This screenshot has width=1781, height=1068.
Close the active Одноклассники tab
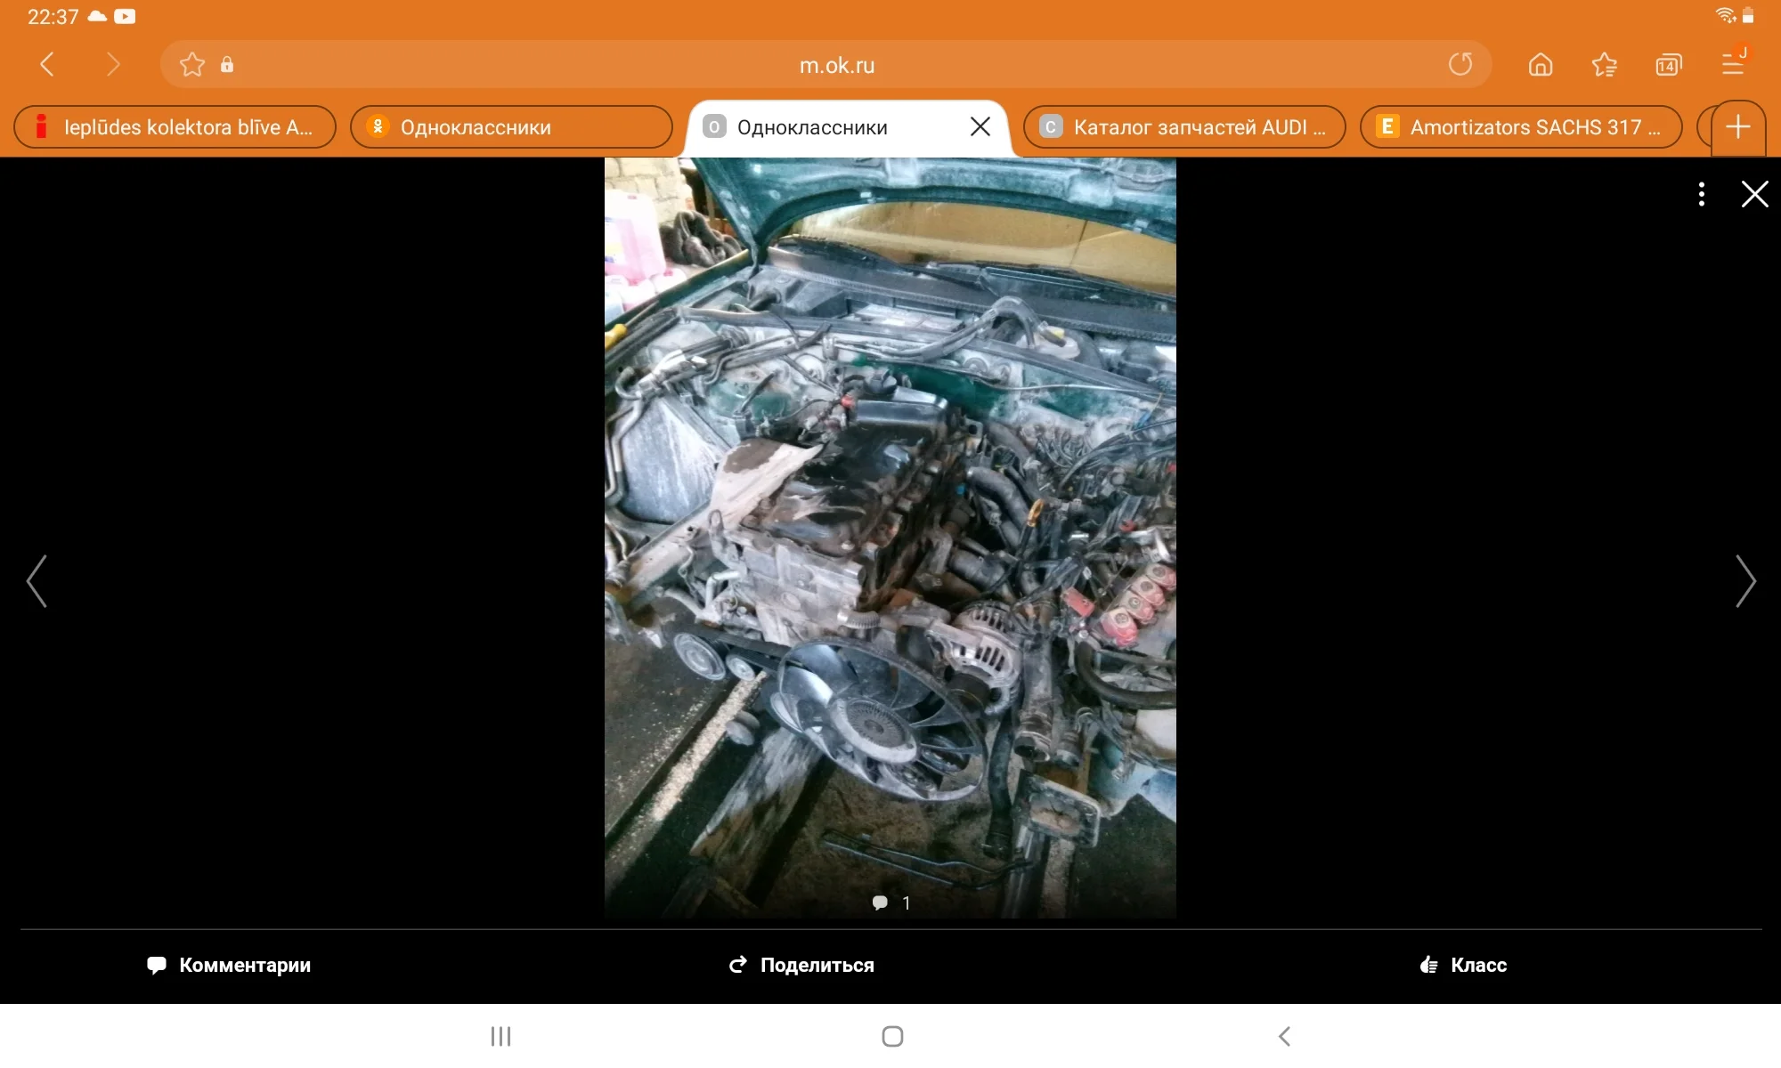(x=980, y=126)
